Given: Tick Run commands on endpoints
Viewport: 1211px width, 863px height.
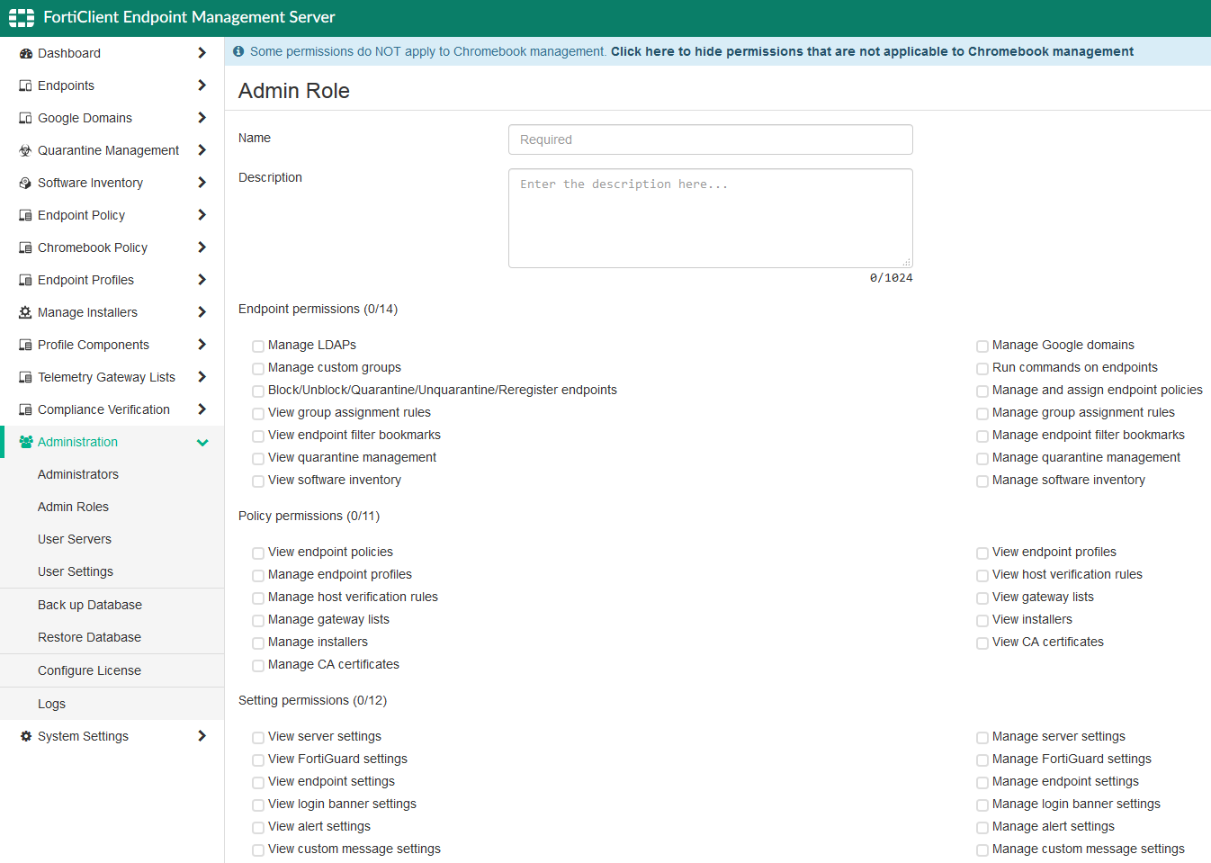Looking at the screenshot, I should [982, 368].
